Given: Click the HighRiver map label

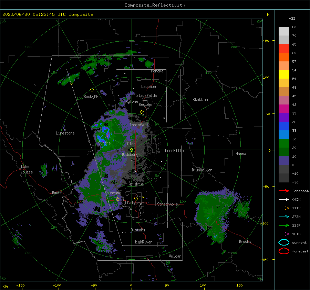Looking at the screenshot, I should [x=143, y=242].
